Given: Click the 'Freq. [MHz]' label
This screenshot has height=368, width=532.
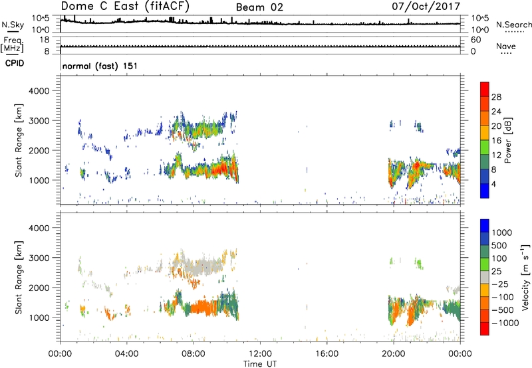Looking at the screenshot, I should pos(12,45).
